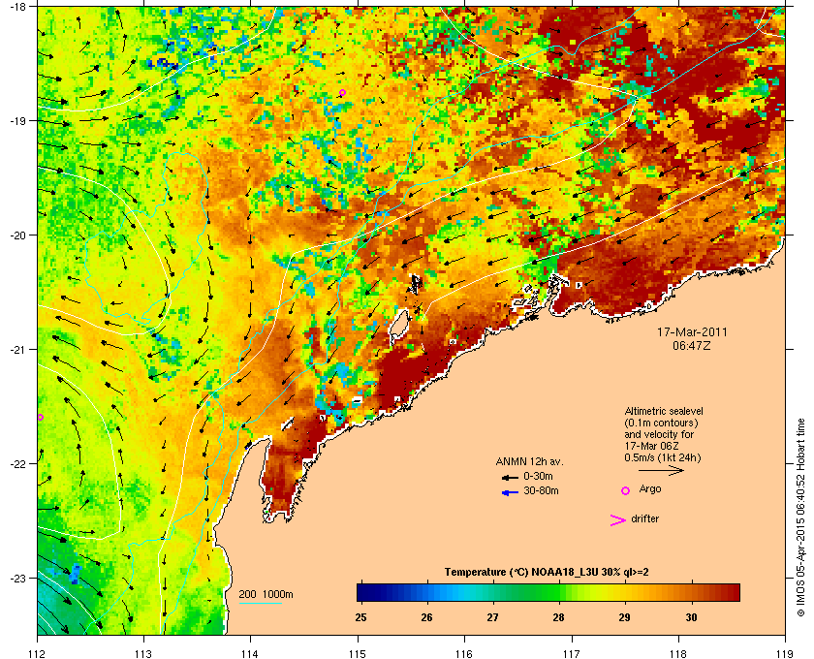The height and width of the screenshot is (659, 814).
Task: Click the longitude axis label 117
Action: click(x=572, y=653)
